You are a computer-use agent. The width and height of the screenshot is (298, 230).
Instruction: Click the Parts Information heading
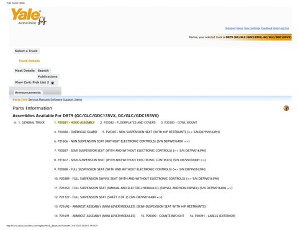[x=32, y=108]
